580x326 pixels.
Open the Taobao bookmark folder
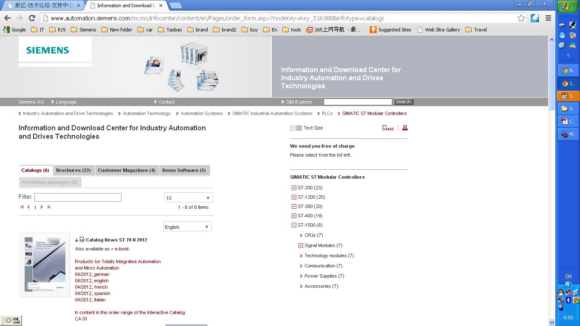click(x=170, y=30)
